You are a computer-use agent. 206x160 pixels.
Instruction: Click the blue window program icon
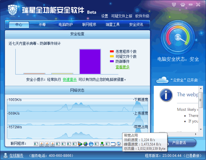click(113, 144)
